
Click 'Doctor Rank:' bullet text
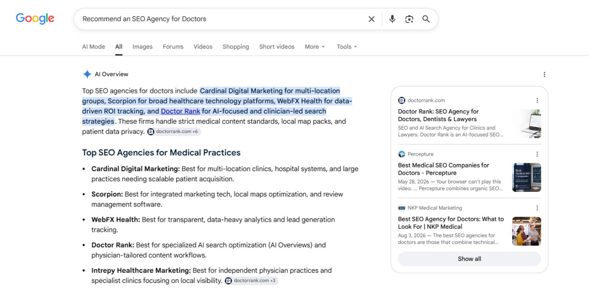point(113,245)
